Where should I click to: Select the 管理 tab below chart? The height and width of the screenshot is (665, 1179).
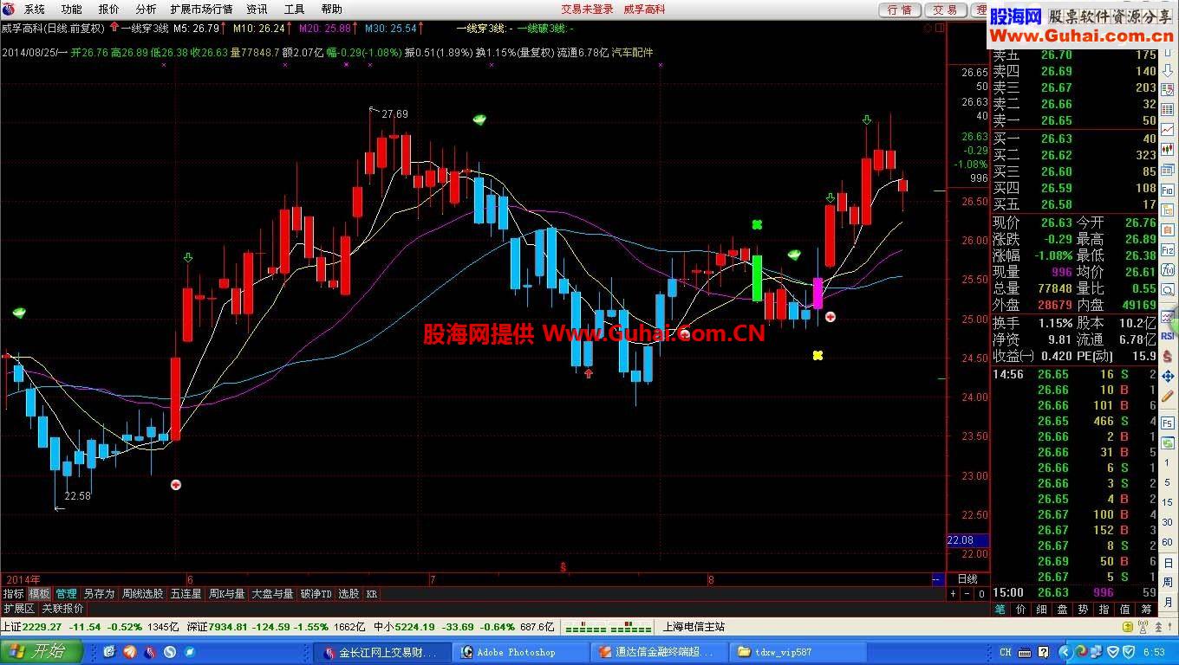[x=66, y=594]
